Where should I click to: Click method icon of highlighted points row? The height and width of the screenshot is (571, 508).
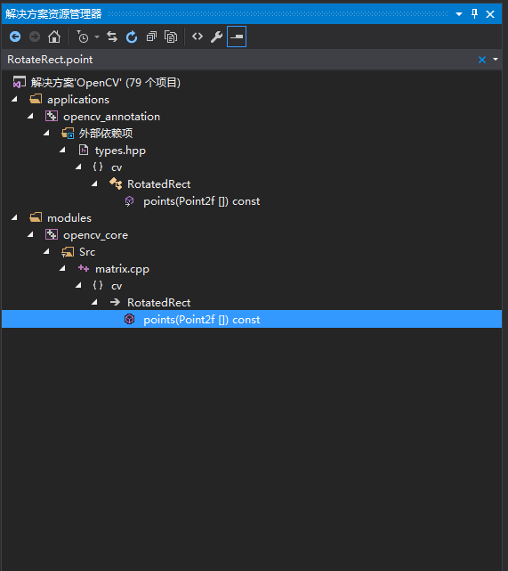click(130, 320)
